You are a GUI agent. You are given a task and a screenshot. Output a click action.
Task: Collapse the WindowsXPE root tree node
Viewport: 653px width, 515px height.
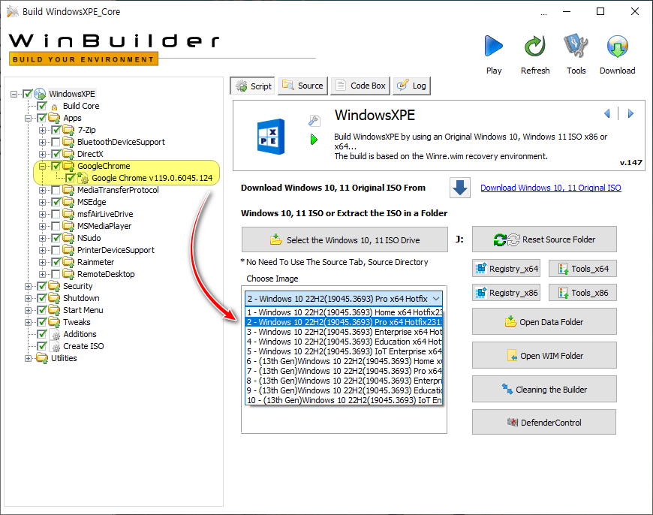point(14,94)
